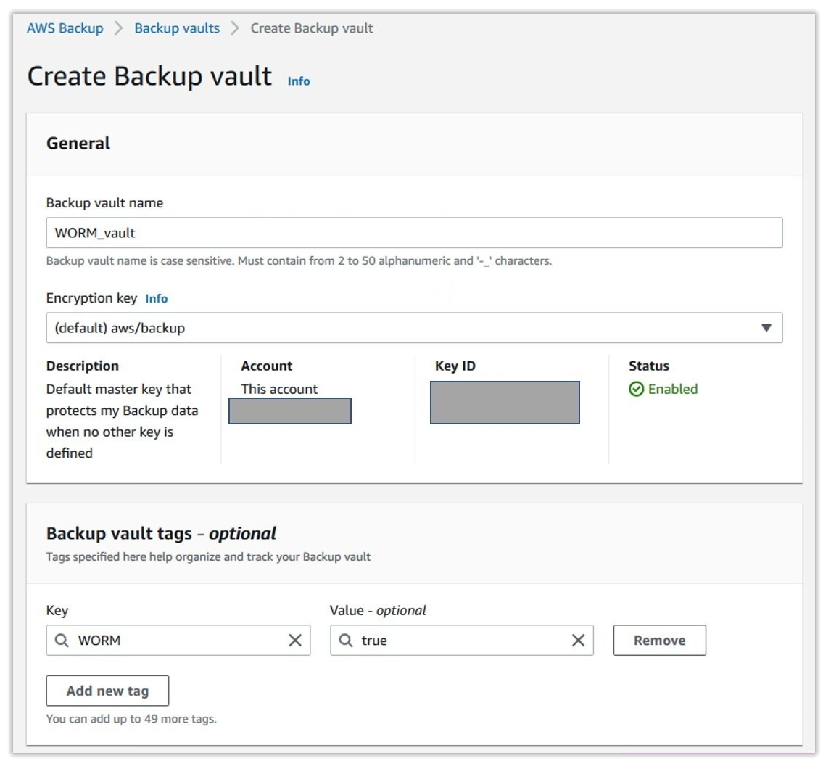The height and width of the screenshot is (769, 831).
Task: Click the Add new tag button
Action: point(107,690)
